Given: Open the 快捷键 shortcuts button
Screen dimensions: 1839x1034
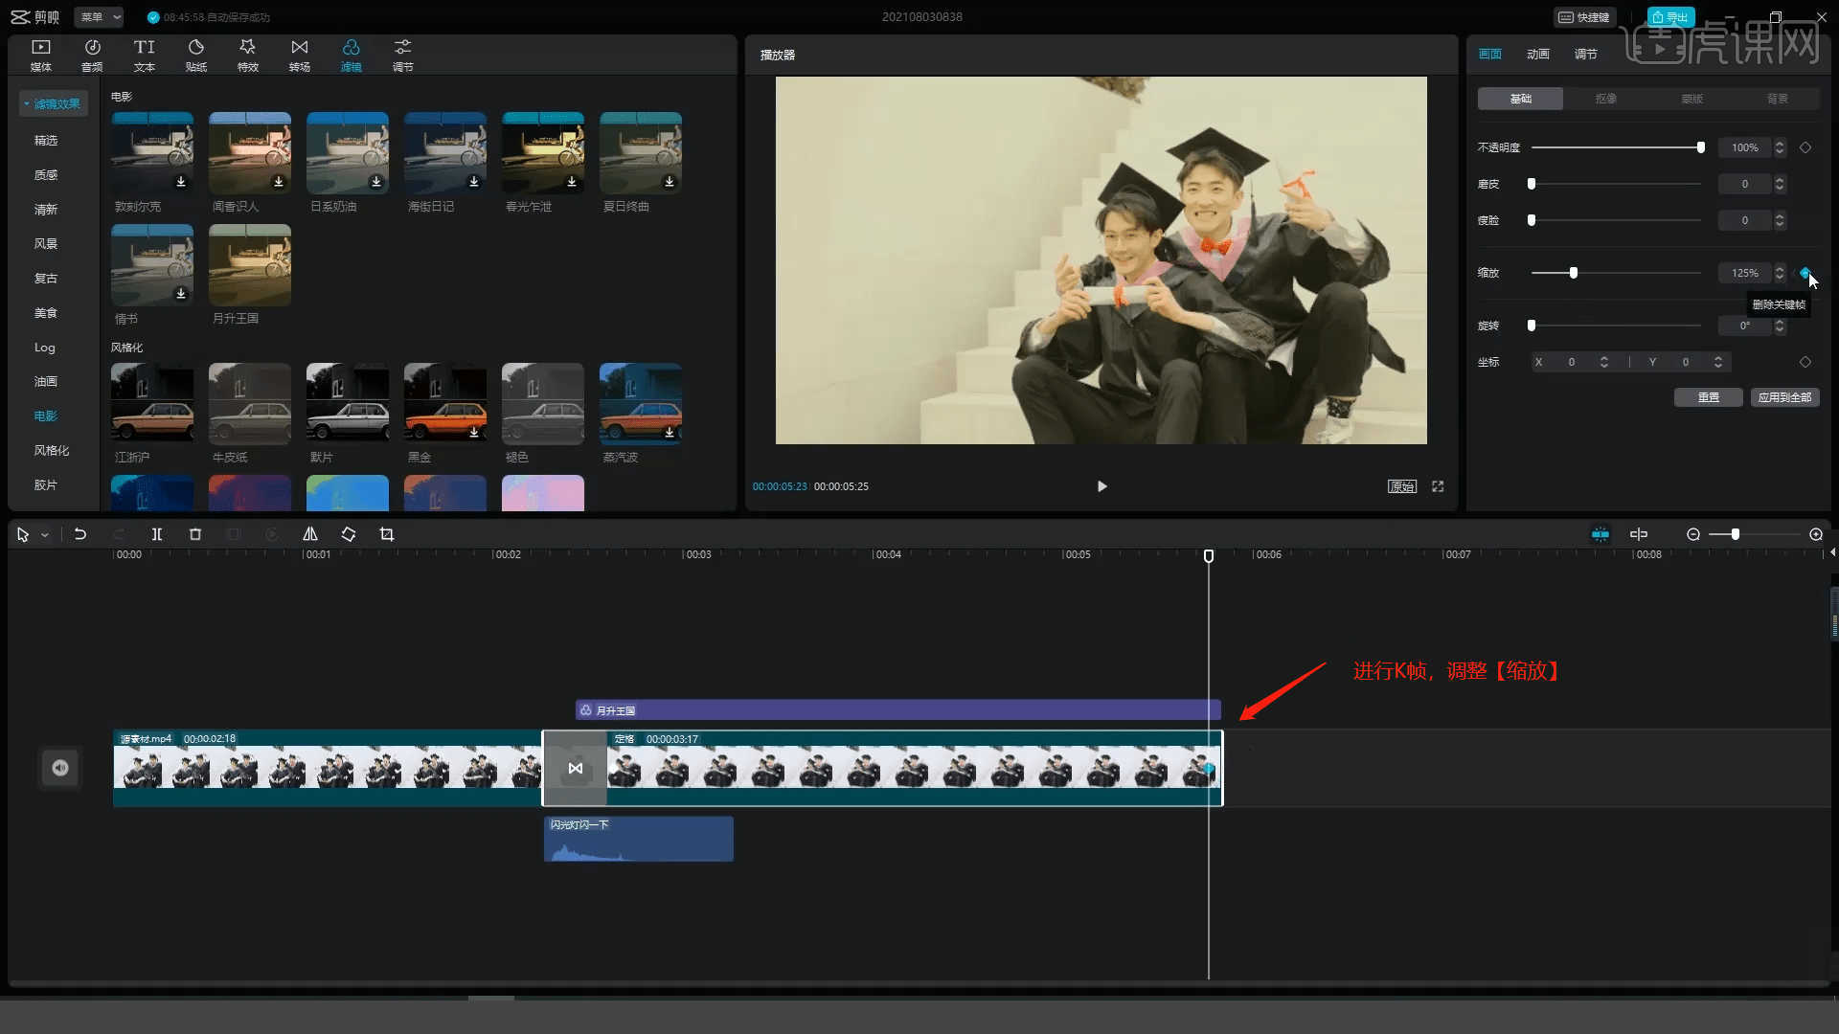Looking at the screenshot, I should tap(1584, 17).
